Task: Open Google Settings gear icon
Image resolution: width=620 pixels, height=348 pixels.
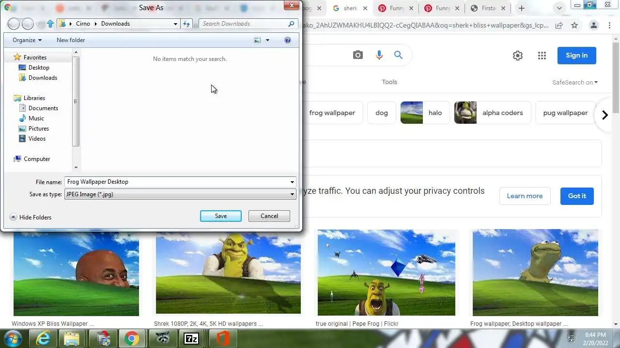Action: 518,56
